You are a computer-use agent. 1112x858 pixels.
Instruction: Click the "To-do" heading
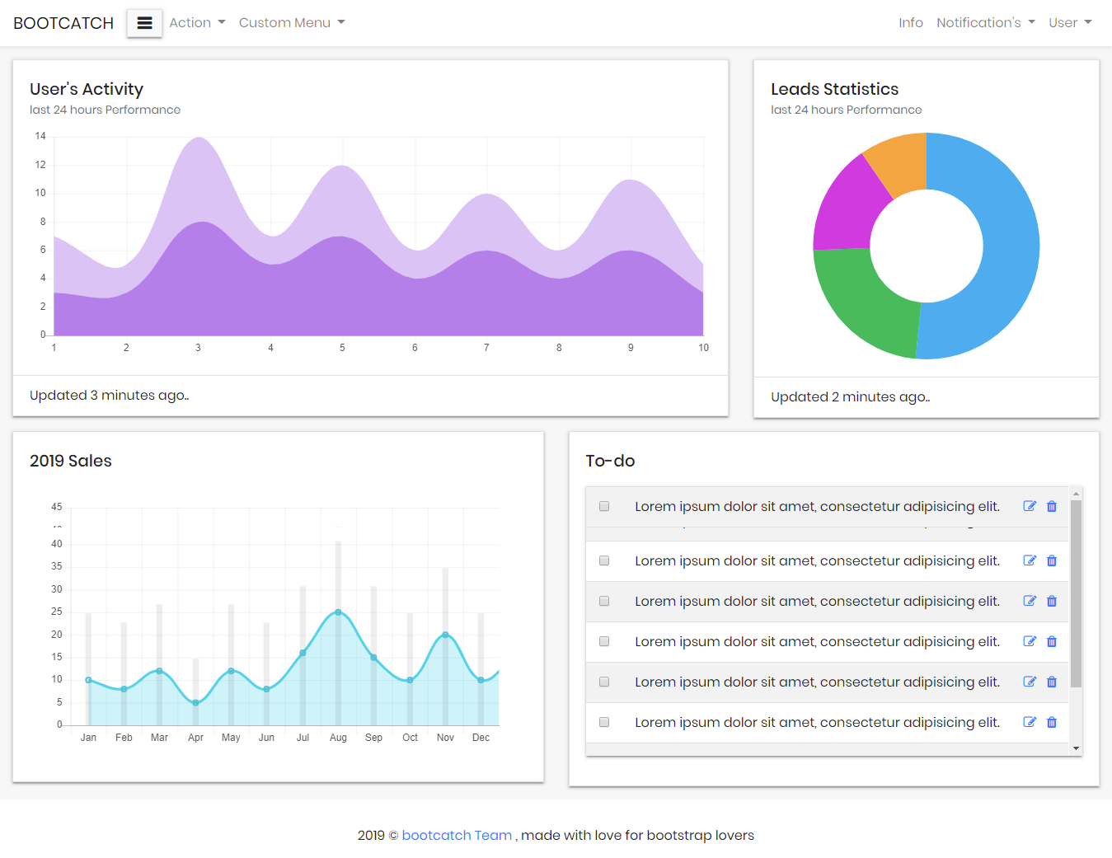pyautogui.click(x=610, y=461)
